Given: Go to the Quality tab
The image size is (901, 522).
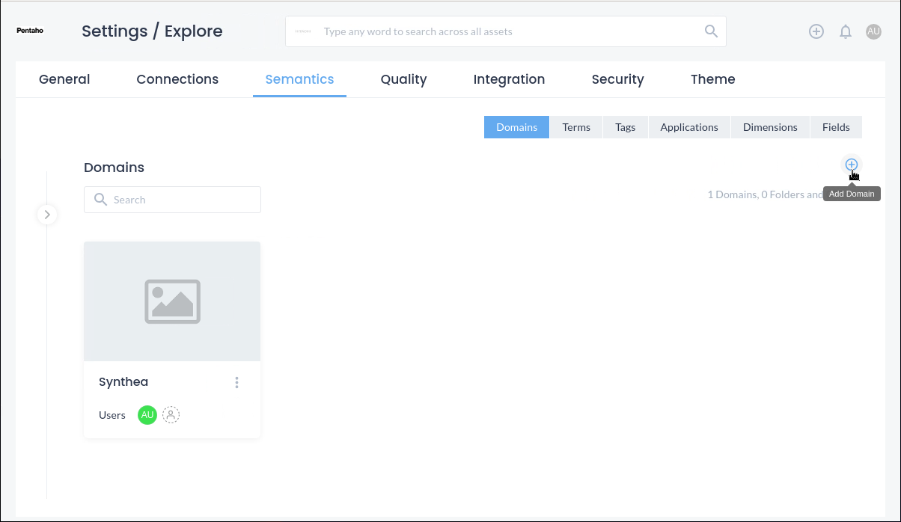Looking at the screenshot, I should coord(403,79).
